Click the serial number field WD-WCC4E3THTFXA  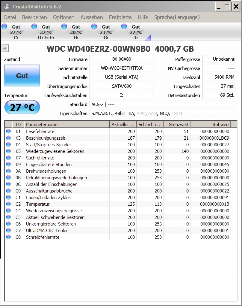pos(122,68)
